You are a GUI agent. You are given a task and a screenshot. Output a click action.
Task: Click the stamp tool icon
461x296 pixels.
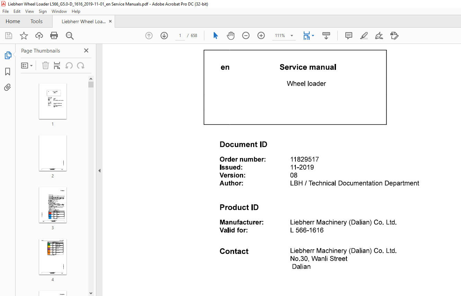[x=394, y=36]
